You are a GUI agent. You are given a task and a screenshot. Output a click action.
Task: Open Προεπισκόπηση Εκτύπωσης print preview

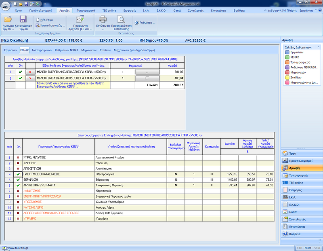pyautogui.click(x=120, y=19)
